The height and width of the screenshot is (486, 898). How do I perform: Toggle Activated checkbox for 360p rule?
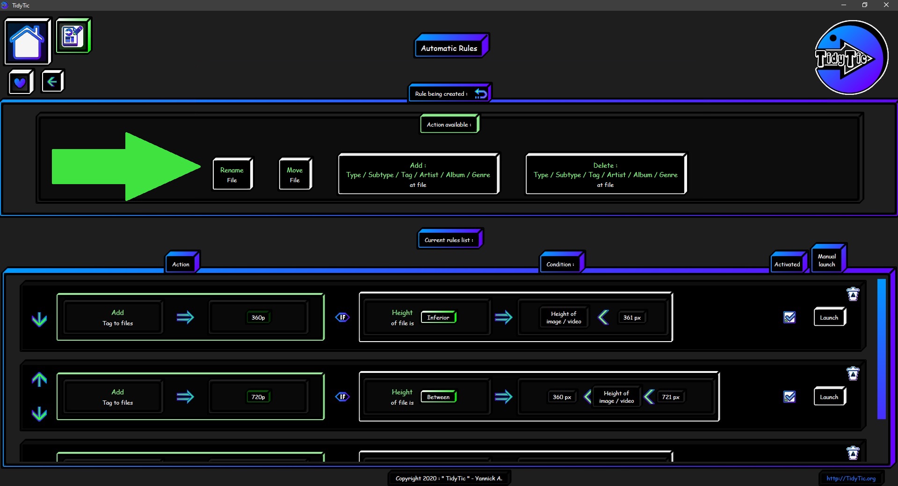789,317
